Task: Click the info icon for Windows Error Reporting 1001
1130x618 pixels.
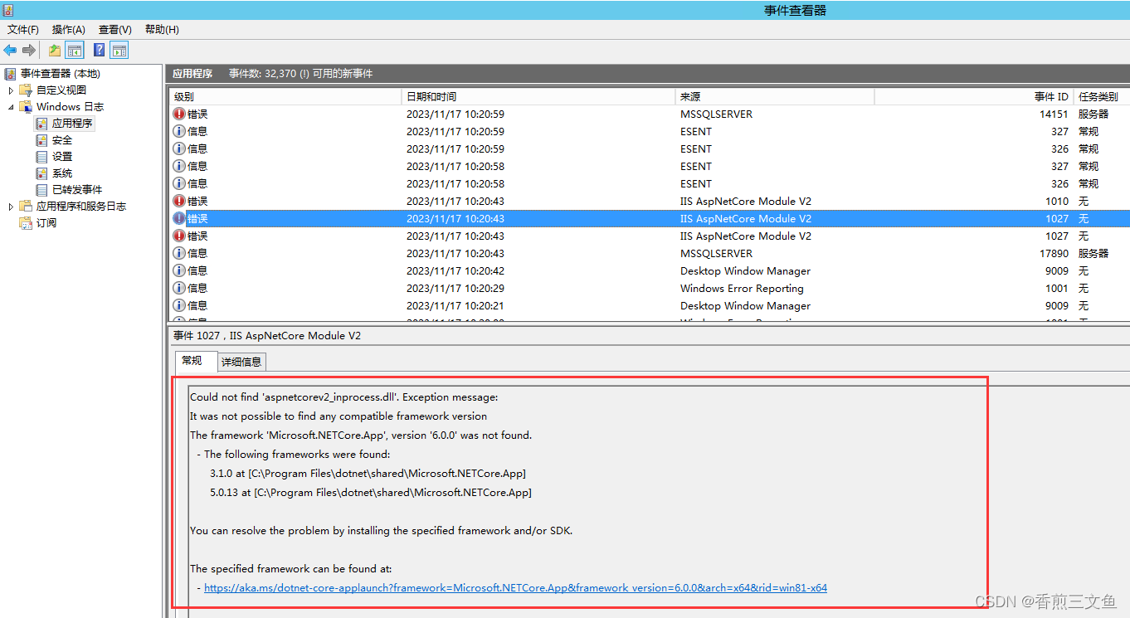Action: (x=179, y=288)
